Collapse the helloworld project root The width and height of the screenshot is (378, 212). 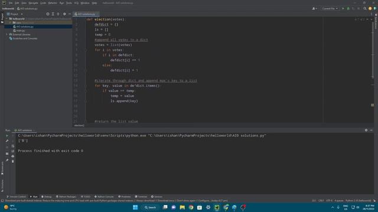coord(7,18)
